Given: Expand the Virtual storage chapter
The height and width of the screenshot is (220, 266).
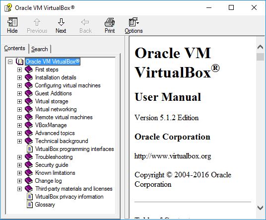Looking at the screenshot, I should click(x=19, y=101).
